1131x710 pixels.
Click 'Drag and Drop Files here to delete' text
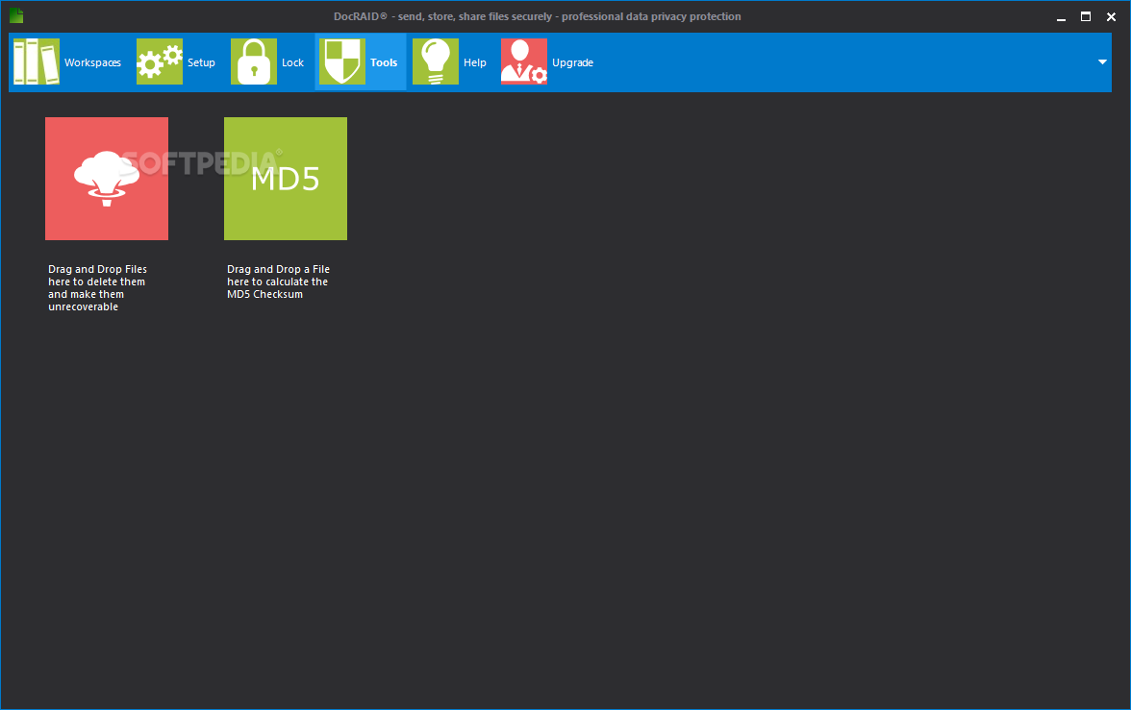[x=97, y=287]
